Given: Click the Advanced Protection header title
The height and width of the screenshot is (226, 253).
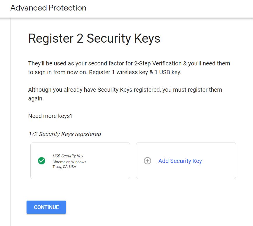Looking at the screenshot, I should (48, 8).
